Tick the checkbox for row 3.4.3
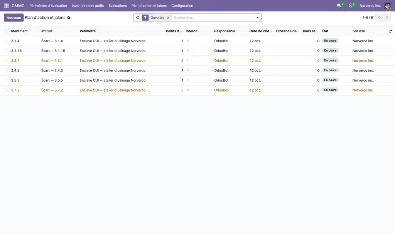The image size is (395, 234). coord(5,70)
